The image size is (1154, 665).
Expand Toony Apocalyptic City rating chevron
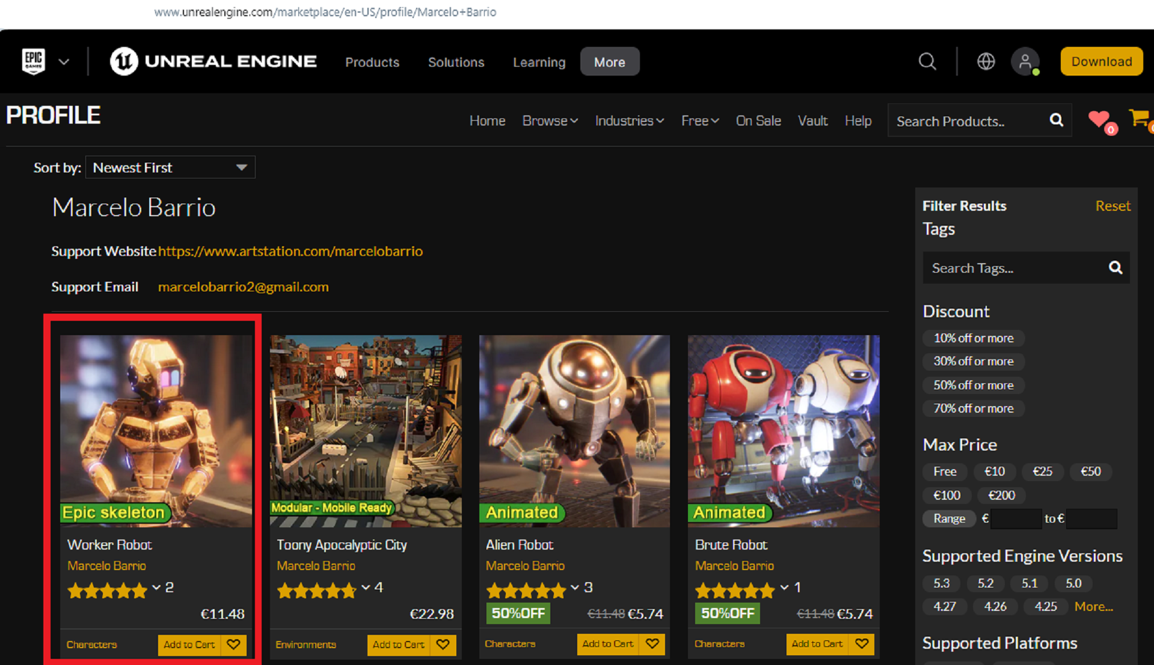point(366,588)
